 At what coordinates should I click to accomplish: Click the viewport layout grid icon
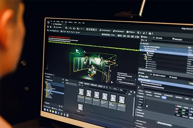[138, 37]
